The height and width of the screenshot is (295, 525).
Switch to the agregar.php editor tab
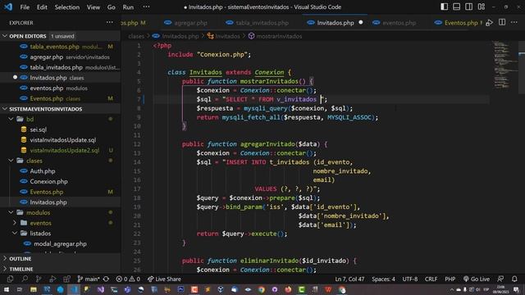click(186, 23)
